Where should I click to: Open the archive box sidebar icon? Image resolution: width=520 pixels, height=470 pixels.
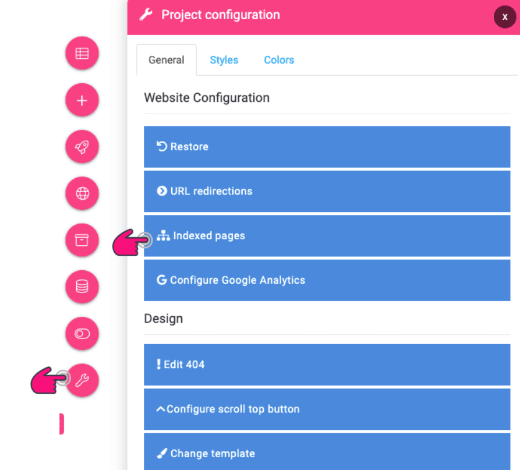[82, 240]
